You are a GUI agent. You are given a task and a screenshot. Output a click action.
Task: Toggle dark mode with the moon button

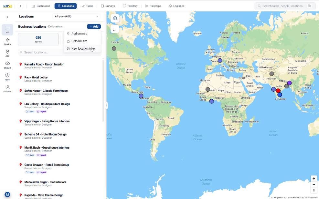point(115,29)
